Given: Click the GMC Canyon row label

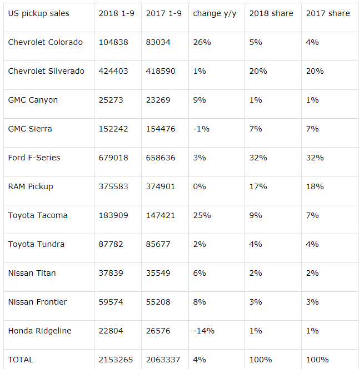Looking at the screenshot, I should point(33,100).
